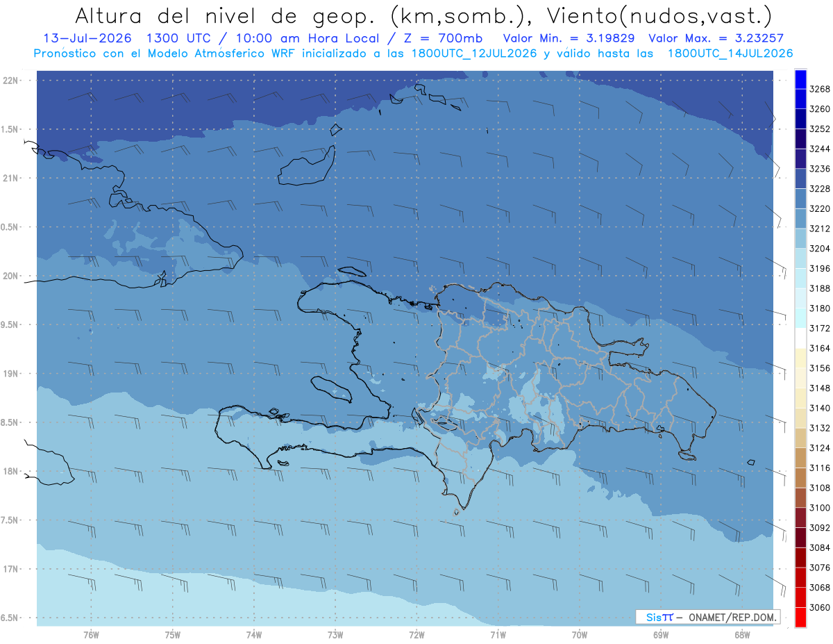Click the 3228 color bar value
The width and height of the screenshot is (833, 644).
[820, 189]
